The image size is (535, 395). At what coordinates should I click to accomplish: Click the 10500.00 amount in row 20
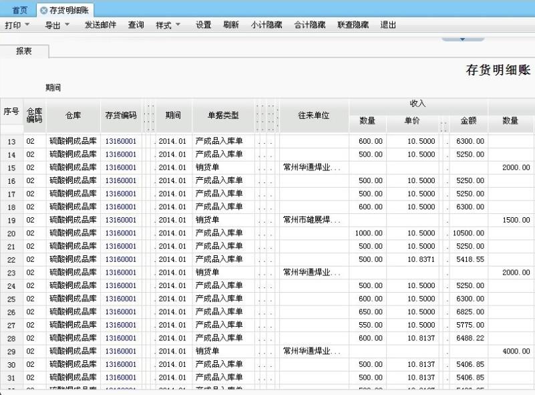pyautogui.click(x=468, y=233)
